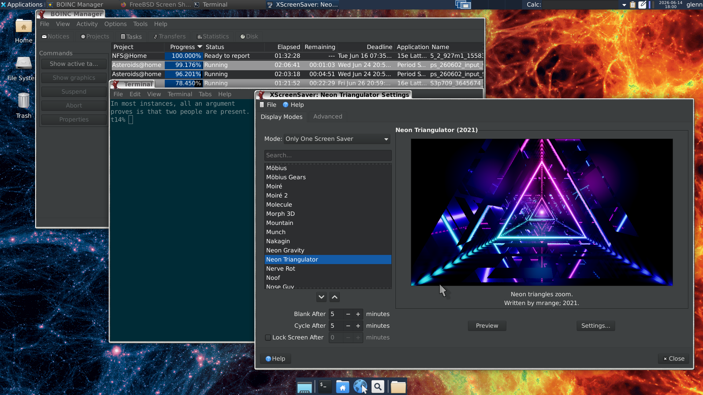Decrease the Blank After minutes value

tap(348, 314)
